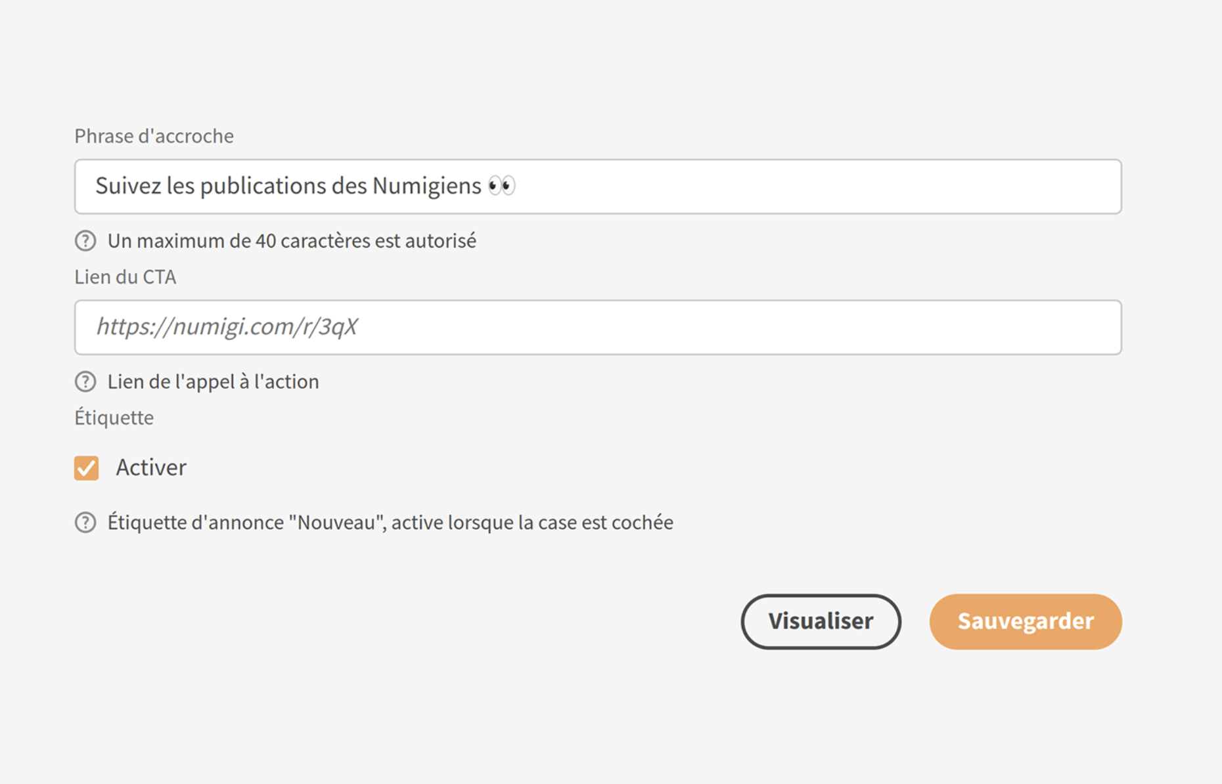Image resolution: width=1222 pixels, height=784 pixels.
Task: Click the orange Sauvegarder button
Action: click(1025, 621)
